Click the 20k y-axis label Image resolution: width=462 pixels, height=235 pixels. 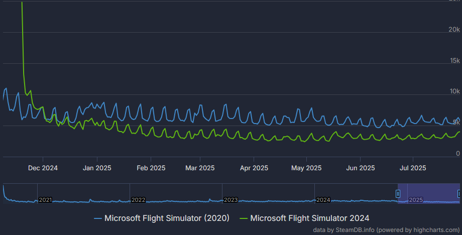click(x=454, y=30)
